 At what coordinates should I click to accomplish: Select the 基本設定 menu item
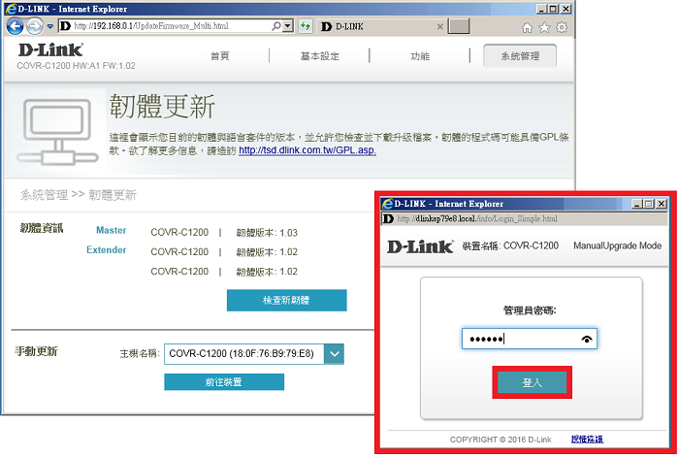(x=317, y=56)
